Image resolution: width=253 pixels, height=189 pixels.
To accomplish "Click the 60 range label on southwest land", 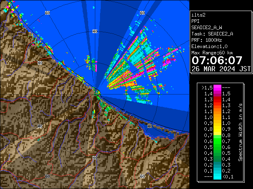I will point(47,176).
